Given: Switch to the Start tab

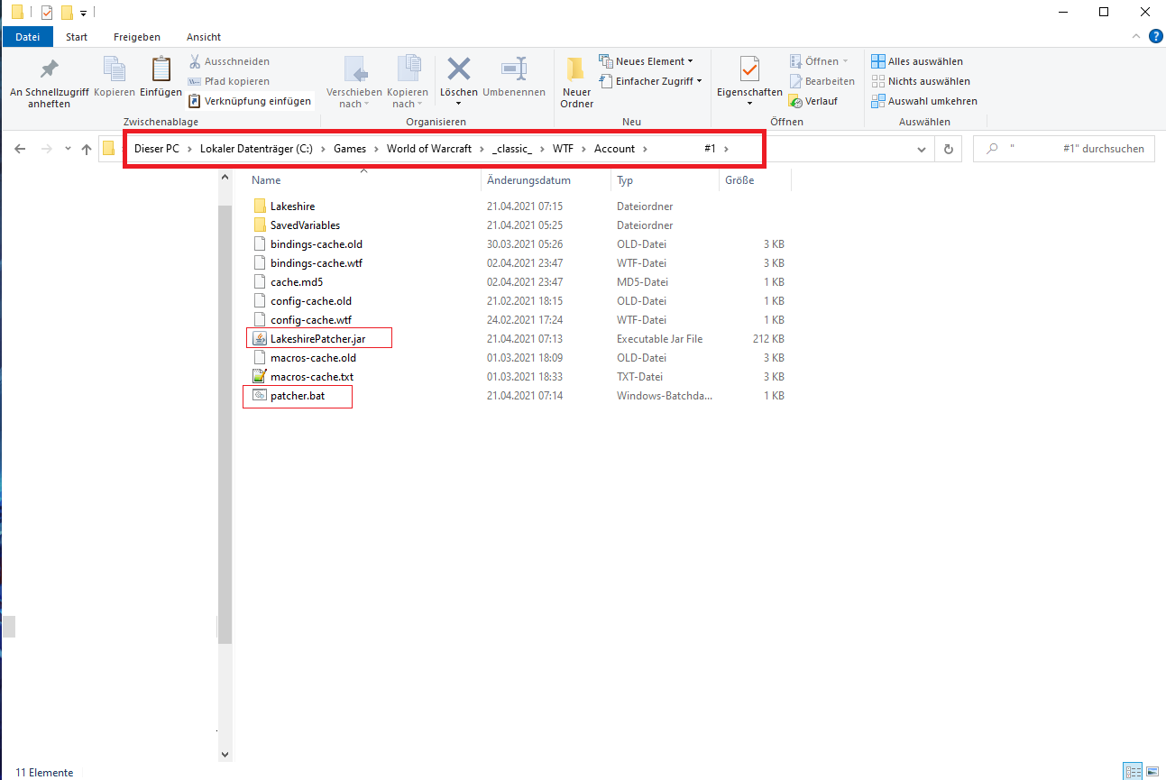Looking at the screenshot, I should coord(77,37).
